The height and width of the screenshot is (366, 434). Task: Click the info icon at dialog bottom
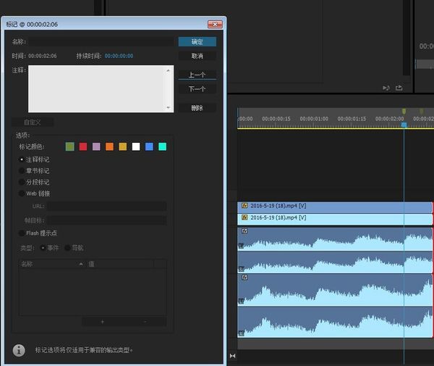pos(19,350)
